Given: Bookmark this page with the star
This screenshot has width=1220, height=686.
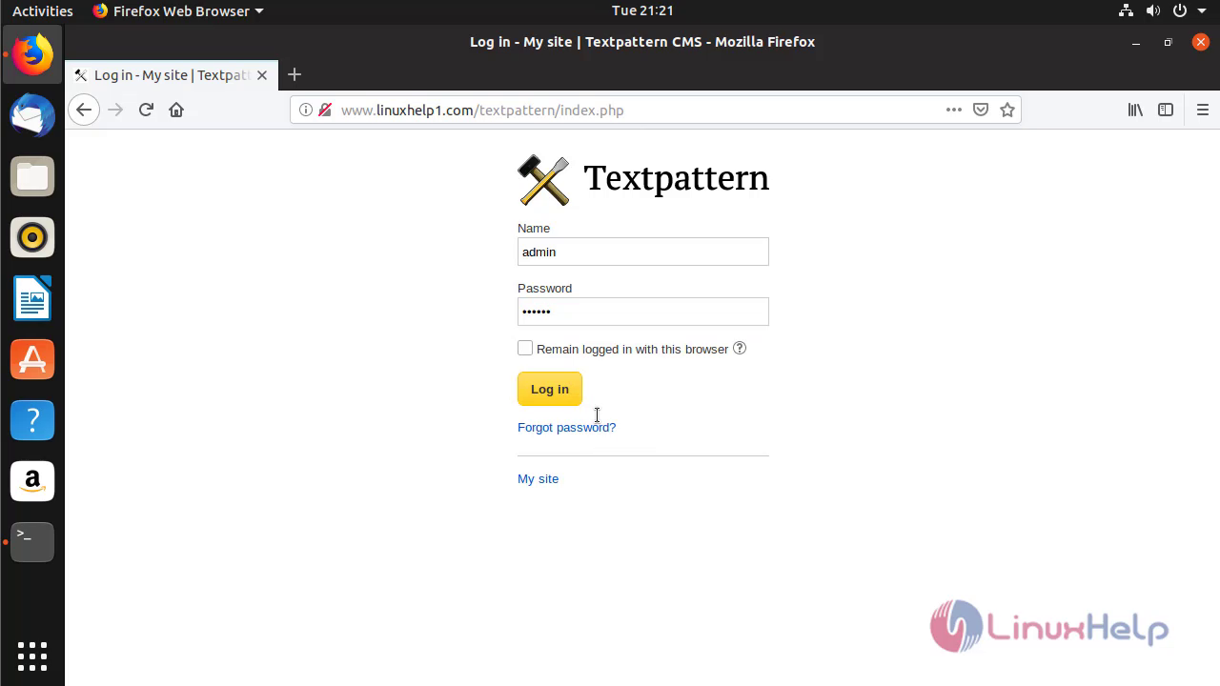Looking at the screenshot, I should coord(1007,110).
